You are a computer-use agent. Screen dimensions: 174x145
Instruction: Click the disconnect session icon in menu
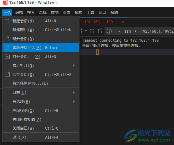pyautogui.click(x=7, y=39)
